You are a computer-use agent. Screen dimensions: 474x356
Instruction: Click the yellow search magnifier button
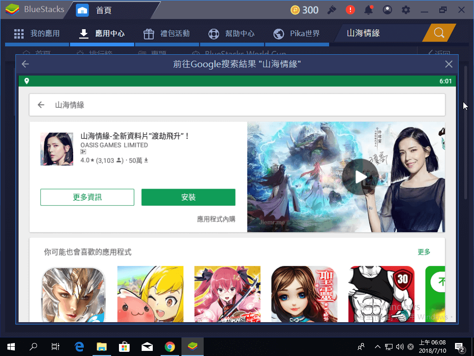tap(438, 33)
